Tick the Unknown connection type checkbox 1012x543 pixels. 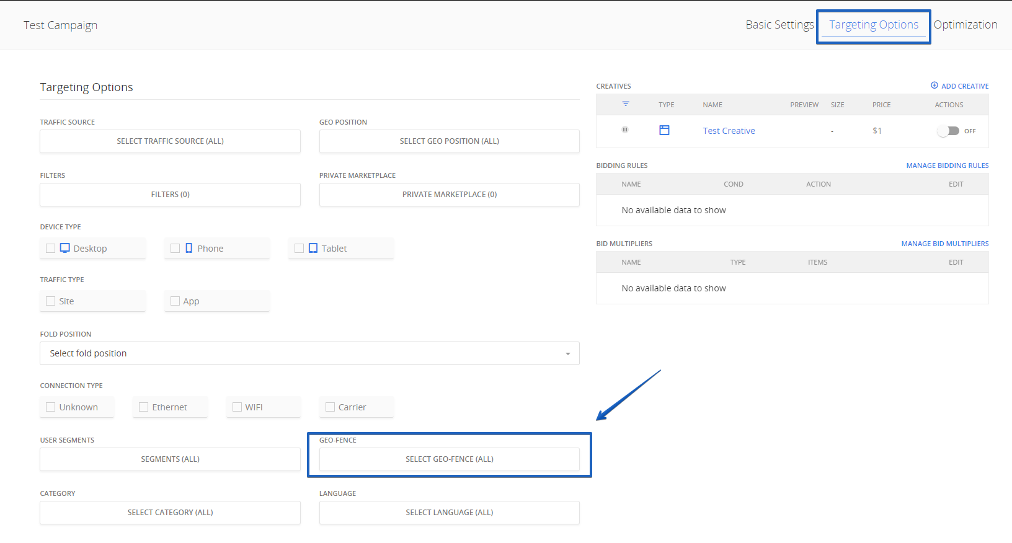(51, 407)
